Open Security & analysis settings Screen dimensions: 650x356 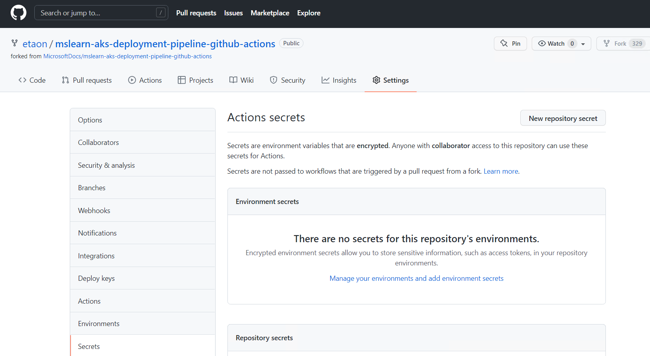pyautogui.click(x=143, y=165)
